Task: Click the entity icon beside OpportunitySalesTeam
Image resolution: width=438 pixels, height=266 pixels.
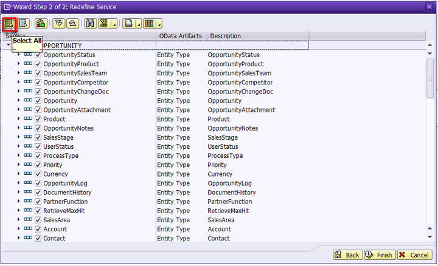Action: 28,73
